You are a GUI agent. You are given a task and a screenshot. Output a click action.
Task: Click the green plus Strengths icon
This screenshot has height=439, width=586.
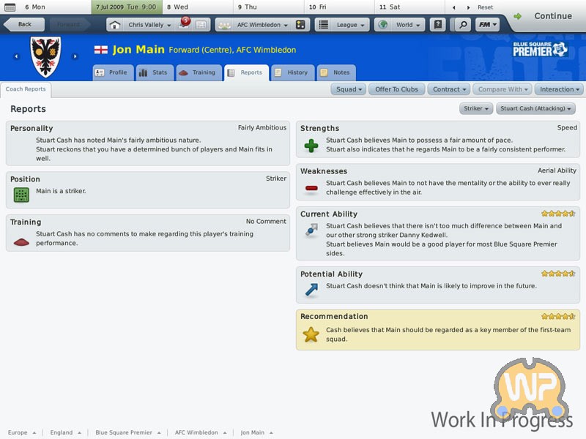(x=311, y=146)
